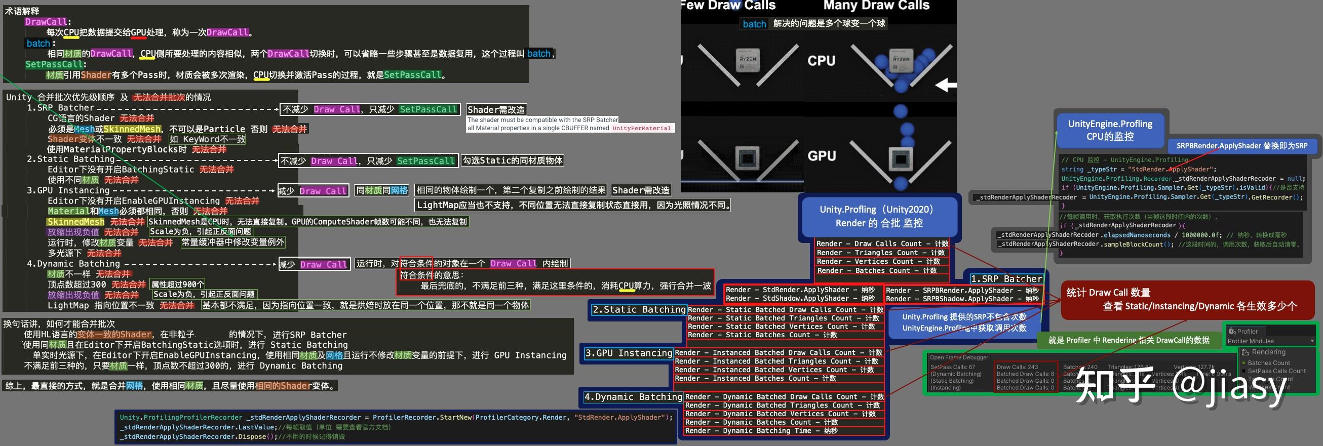Click the SetPass Calls Count black swatch
Screen dimensions: 1323x446
(x=1244, y=371)
